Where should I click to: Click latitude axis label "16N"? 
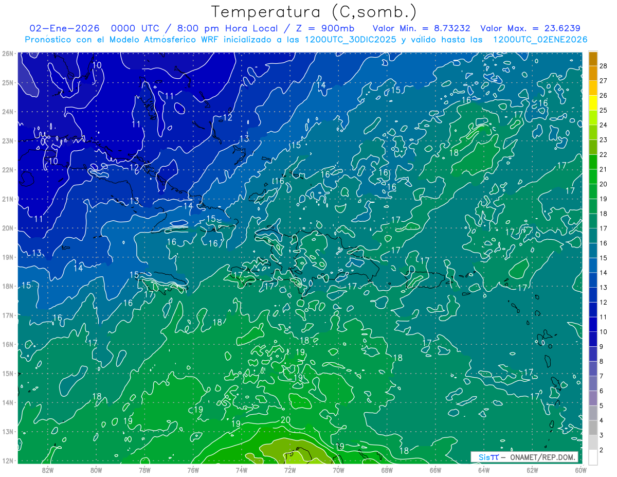7,344
